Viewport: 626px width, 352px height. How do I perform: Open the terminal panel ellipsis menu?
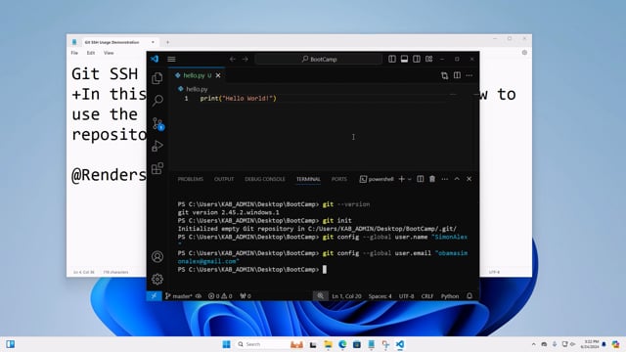445,179
